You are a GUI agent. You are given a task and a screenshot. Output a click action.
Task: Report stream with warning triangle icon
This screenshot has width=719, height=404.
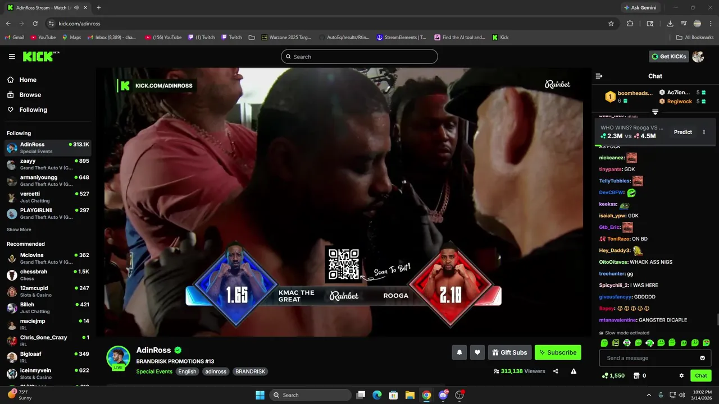[x=574, y=371]
